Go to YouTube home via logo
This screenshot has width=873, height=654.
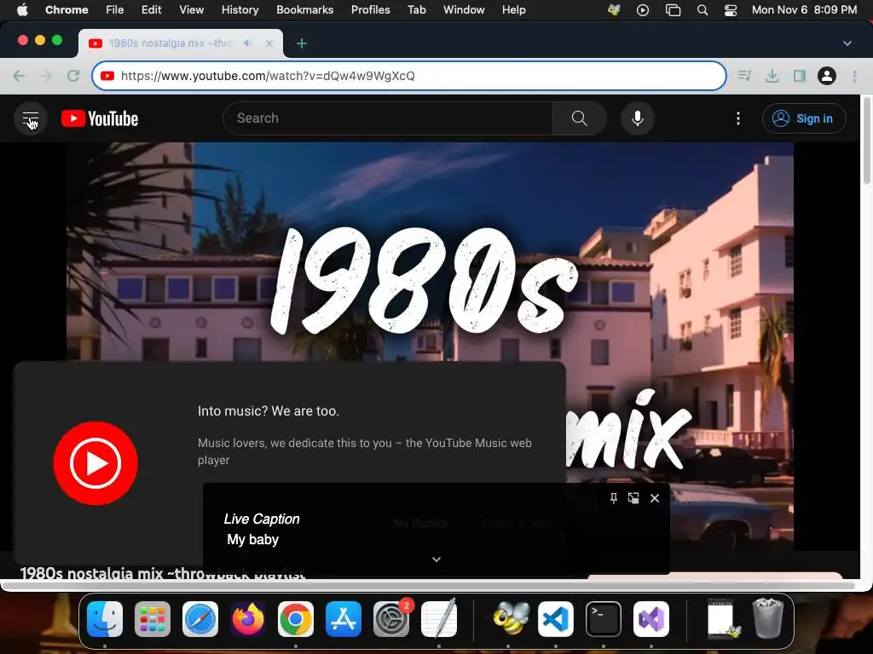[x=100, y=118]
